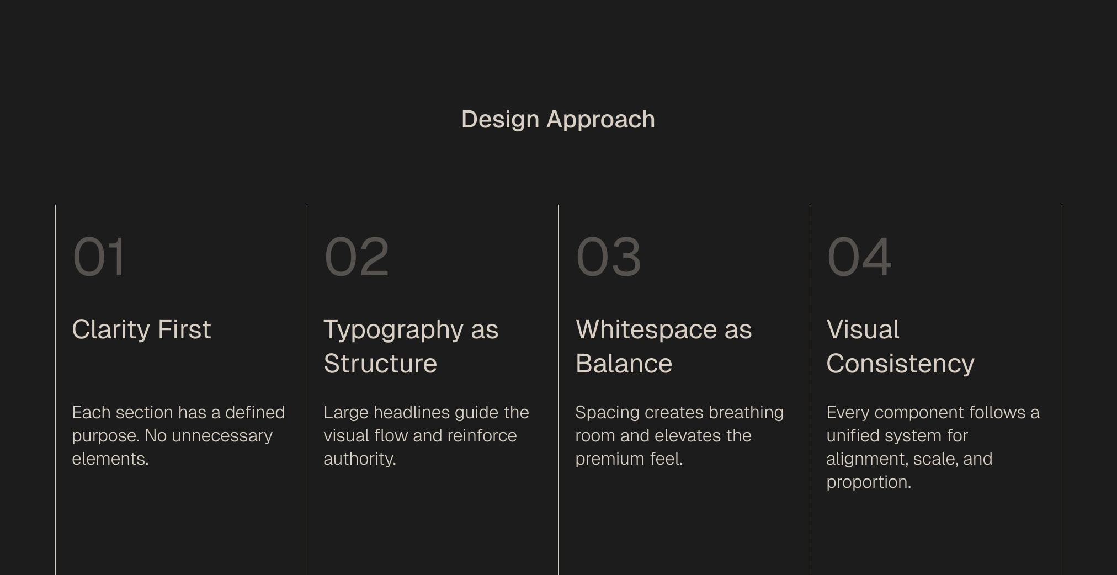1117x575 pixels.
Task: Click the divider between 03 and 04 columns
Action: click(x=810, y=386)
